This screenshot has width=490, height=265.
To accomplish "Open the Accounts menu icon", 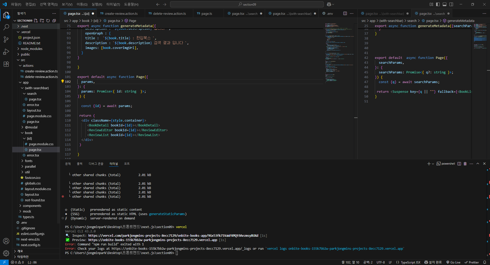I will 6,241.
